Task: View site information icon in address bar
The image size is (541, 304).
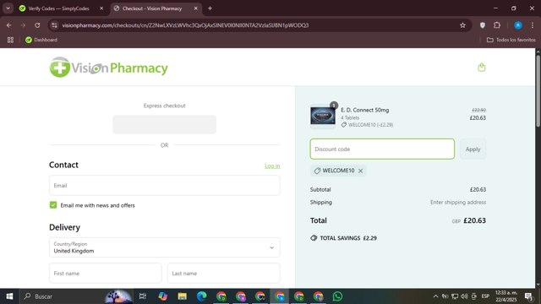Action: click(54, 25)
